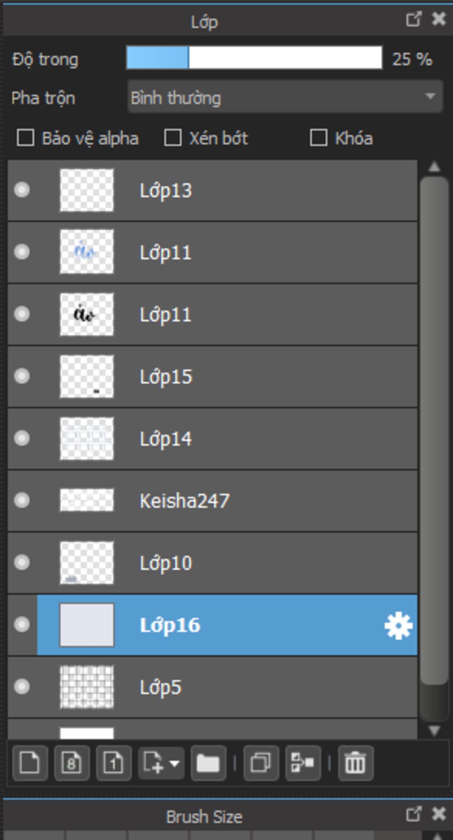Undock the Lớp panel with the pop-out icon

[x=413, y=19]
